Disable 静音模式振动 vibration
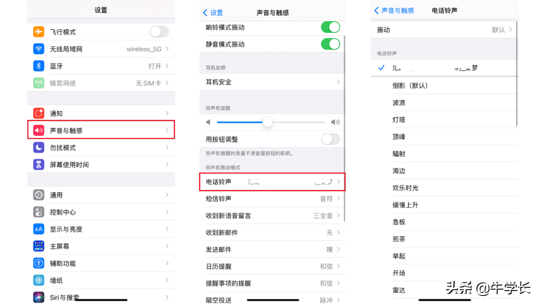The image size is (540, 304). [330, 44]
